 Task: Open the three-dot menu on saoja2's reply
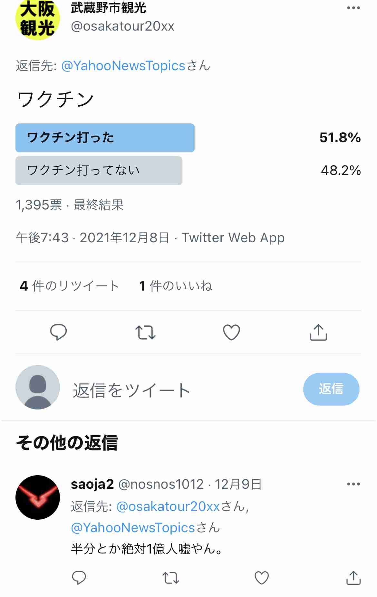[353, 484]
